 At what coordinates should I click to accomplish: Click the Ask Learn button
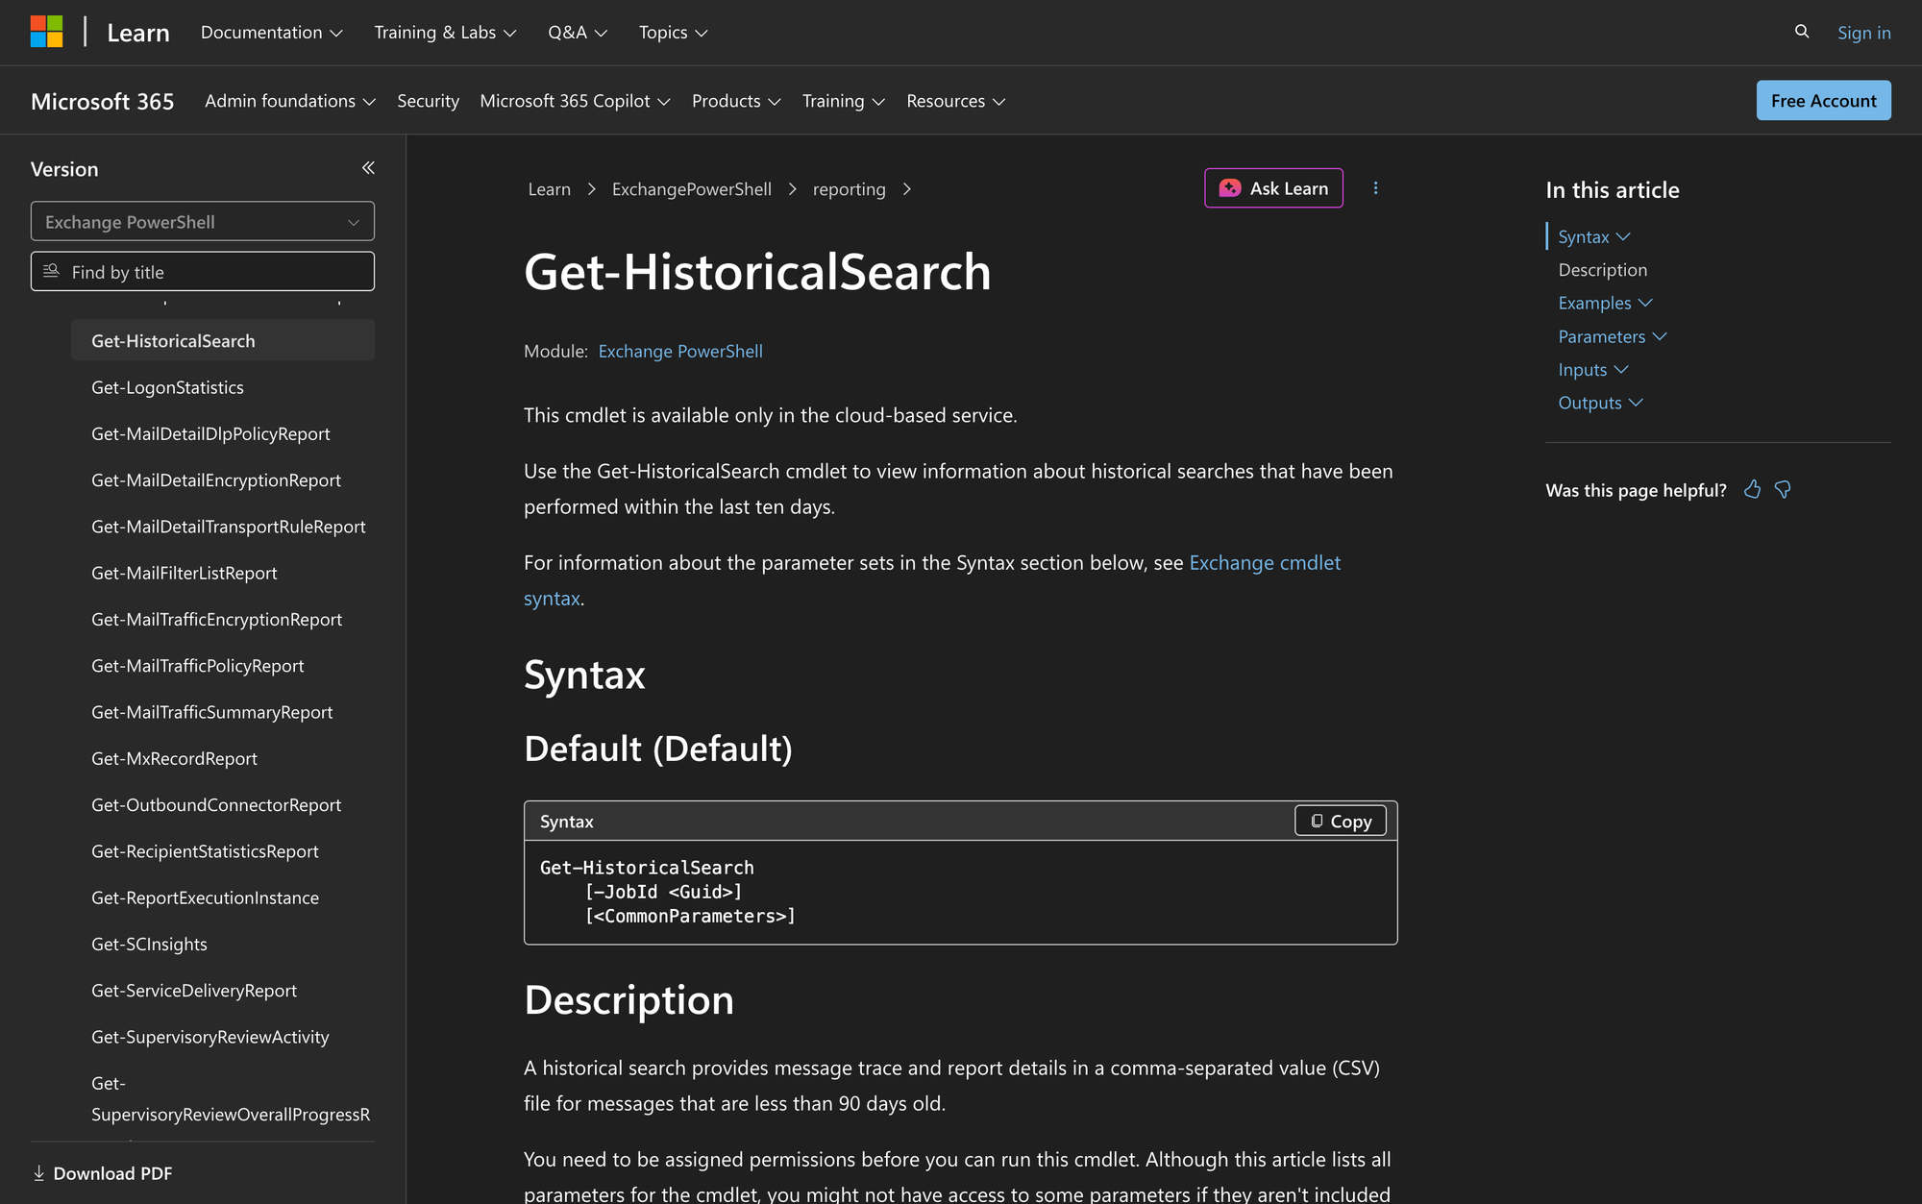tap(1273, 188)
